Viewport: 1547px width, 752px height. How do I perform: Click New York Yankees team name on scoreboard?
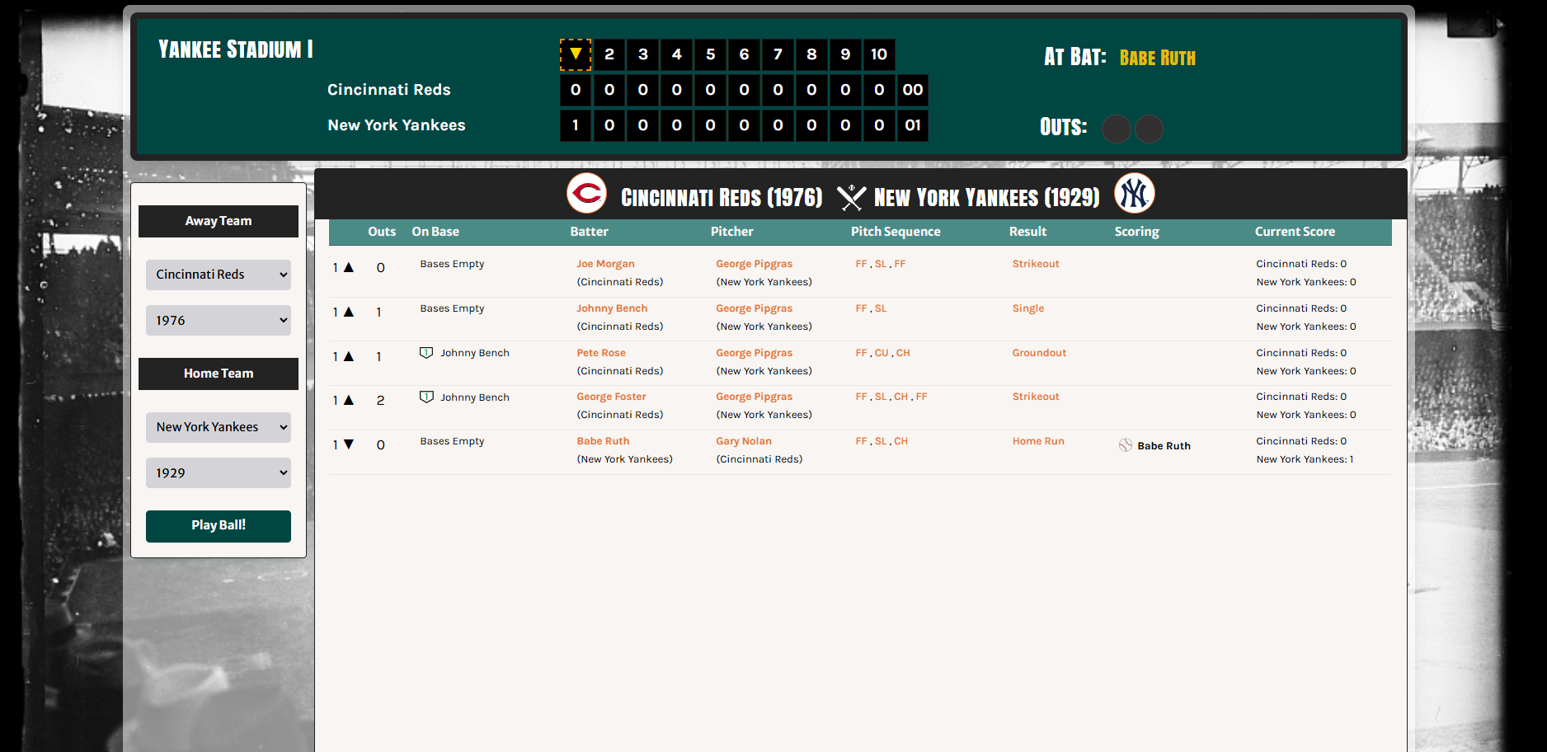point(397,125)
